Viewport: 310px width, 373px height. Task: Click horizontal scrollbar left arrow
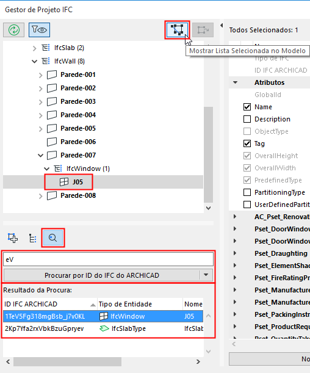(x=8, y=362)
